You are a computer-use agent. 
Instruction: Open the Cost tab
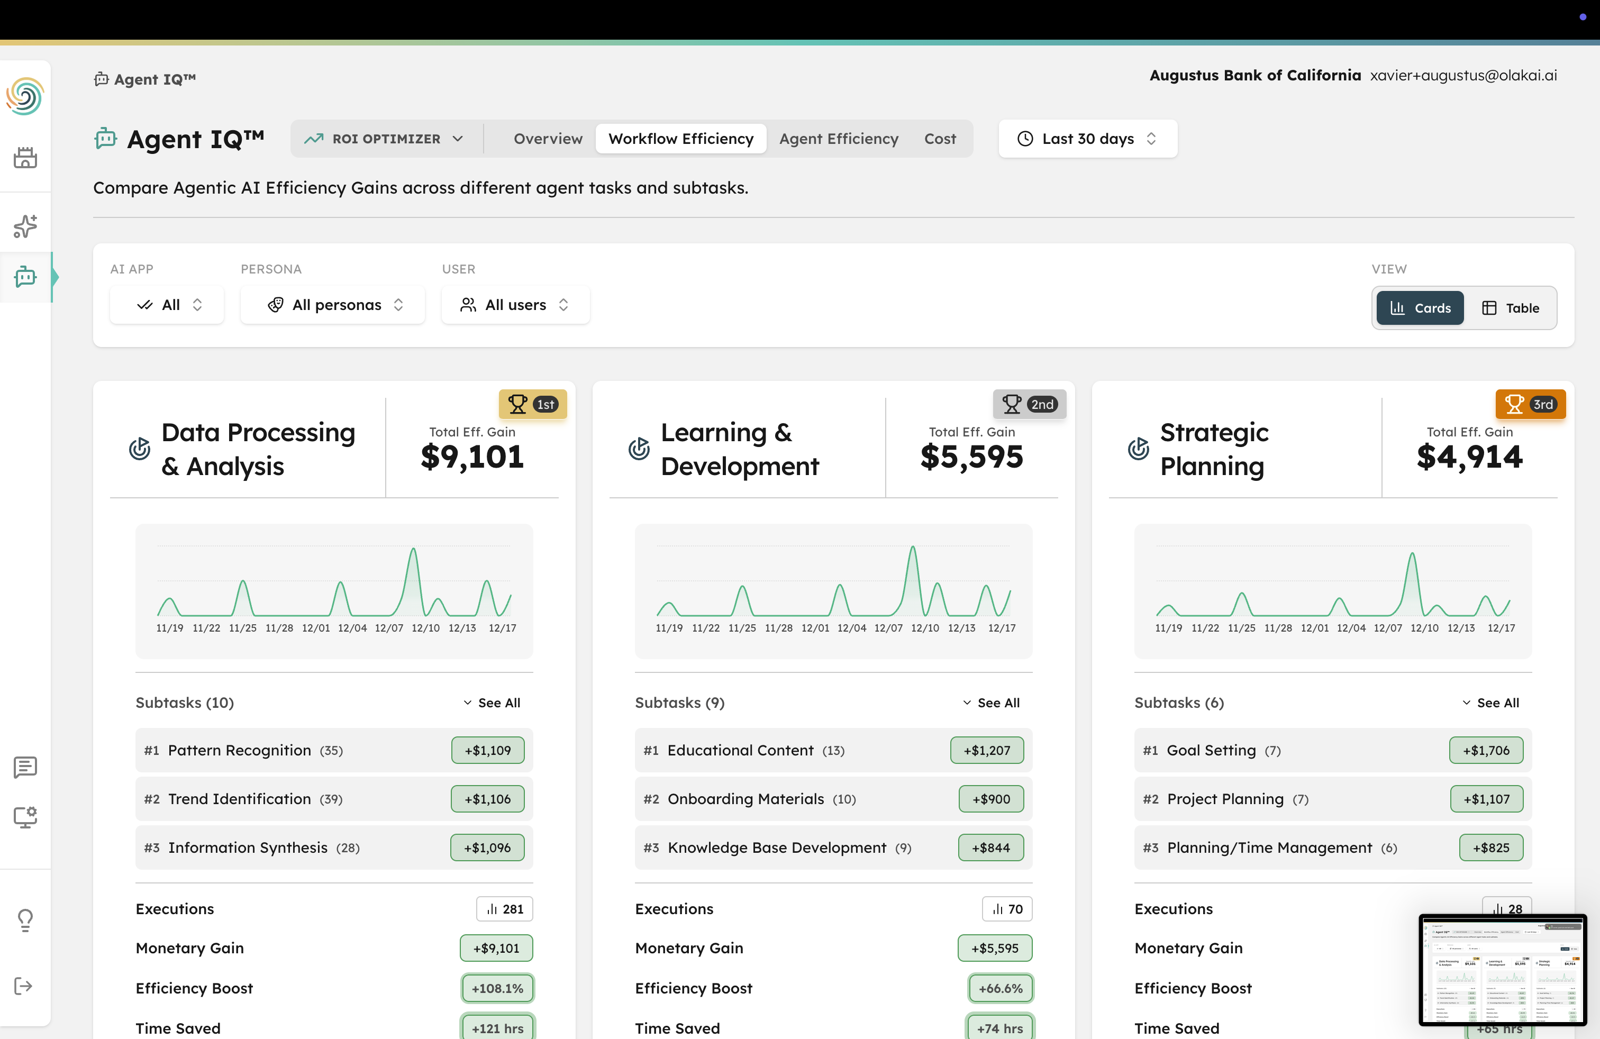[940, 139]
